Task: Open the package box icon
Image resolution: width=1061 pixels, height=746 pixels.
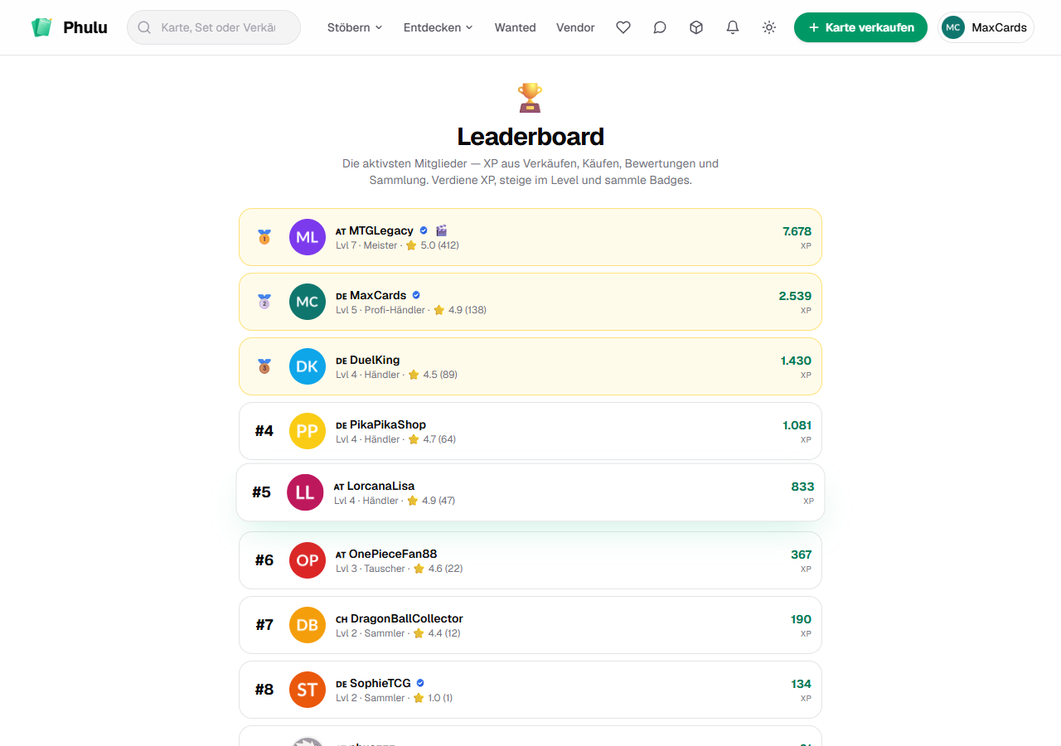Action: click(x=696, y=27)
